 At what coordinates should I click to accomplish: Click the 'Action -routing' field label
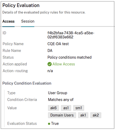click(x=15, y=71)
